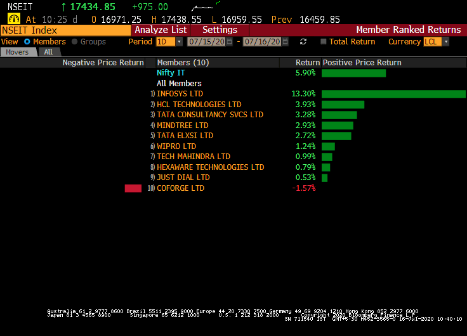Click the INFOSYS LTD member link

tap(180, 94)
